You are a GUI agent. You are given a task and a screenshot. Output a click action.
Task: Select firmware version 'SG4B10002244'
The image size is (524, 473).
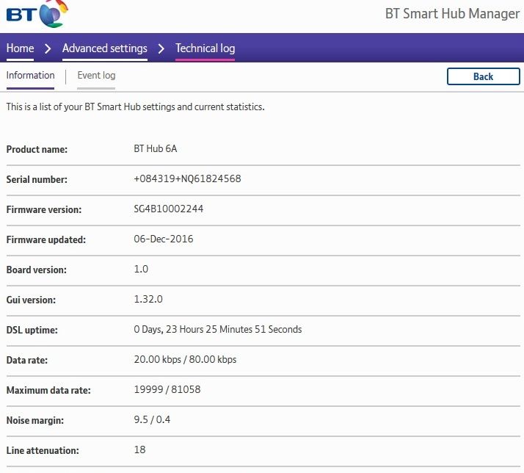[x=169, y=209]
